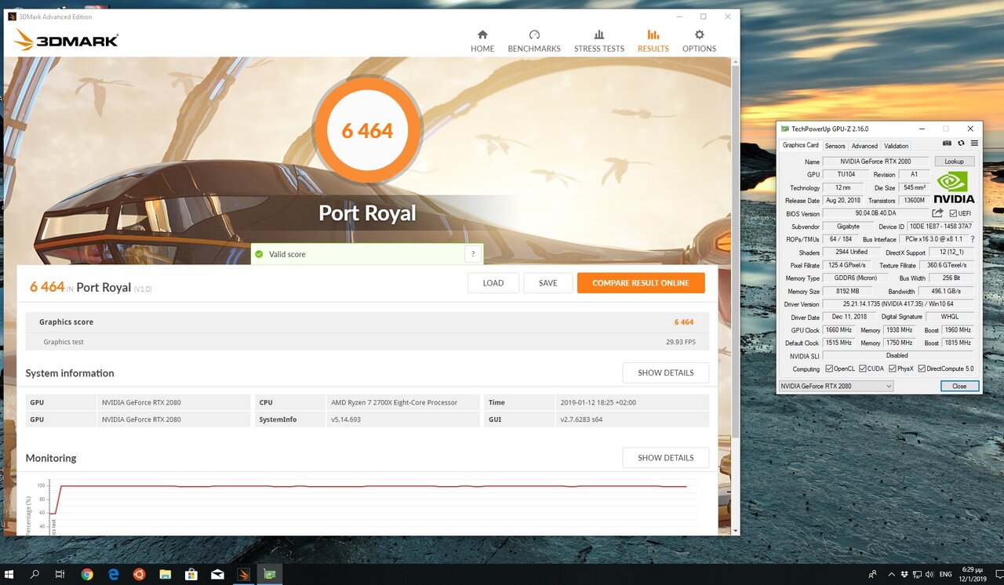1004x585 pixels.
Task: Click the Memory Type GDDR6 (Micron) field
Action: click(853, 278)
